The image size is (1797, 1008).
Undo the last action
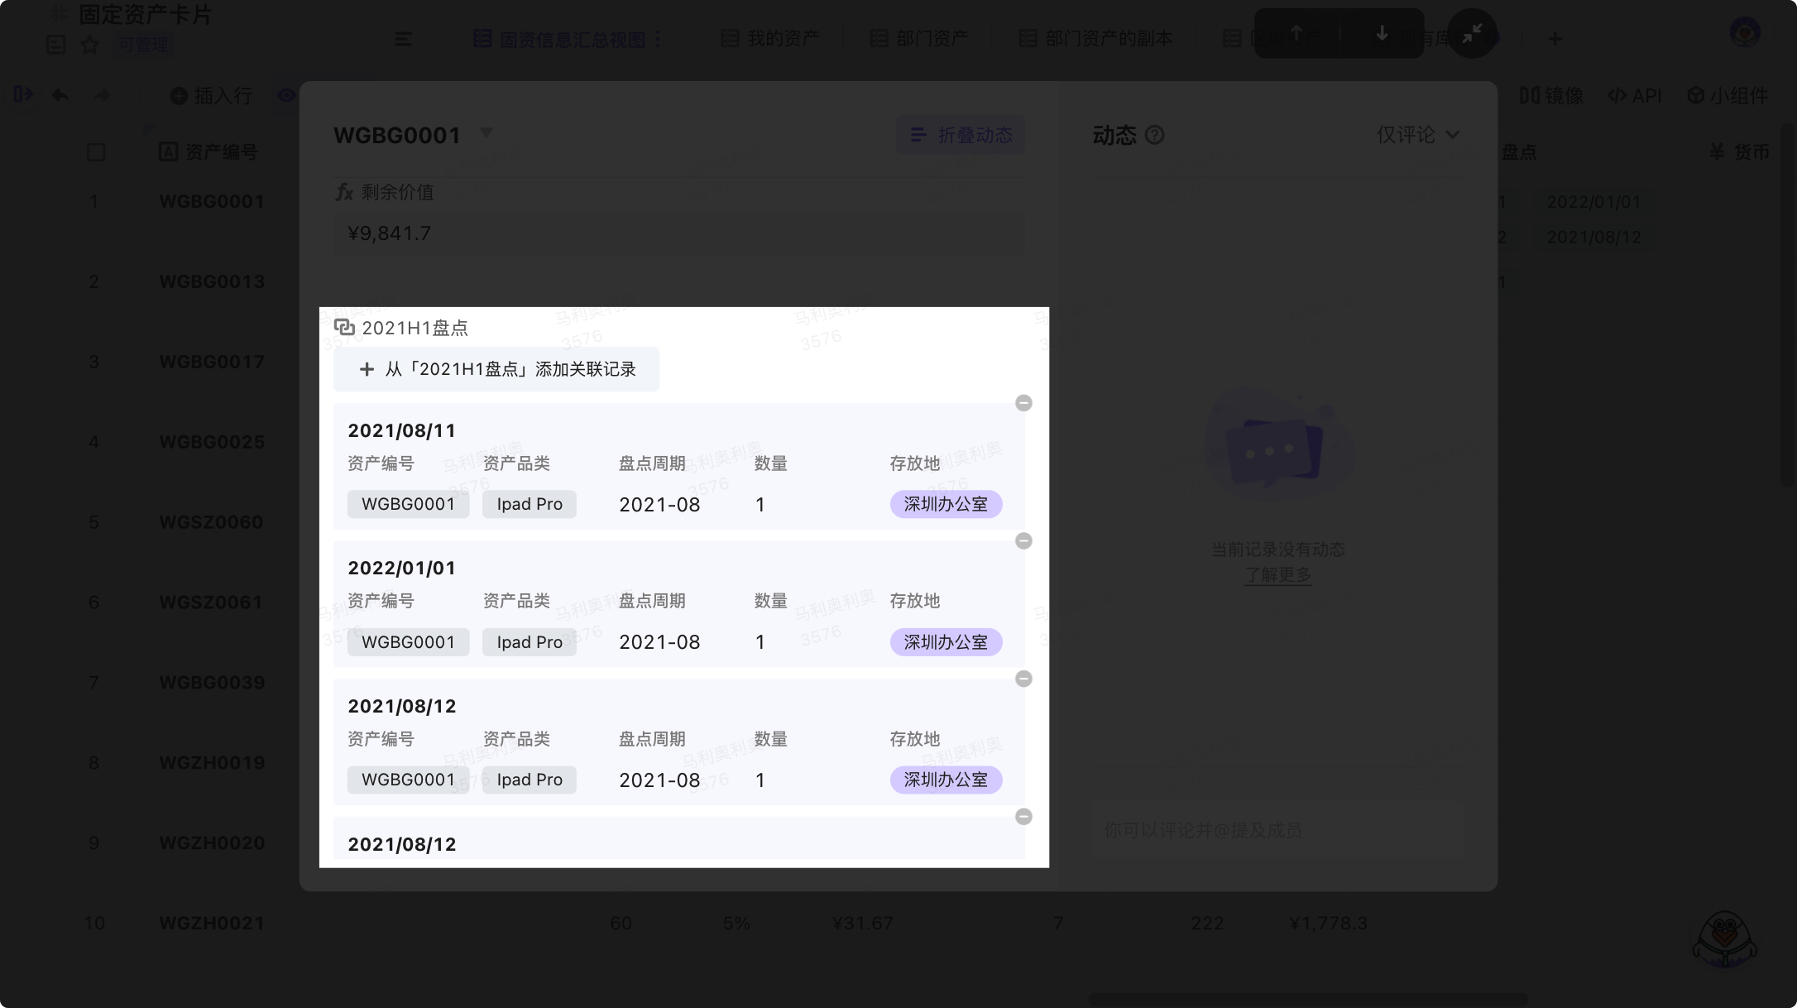(60, 95)
